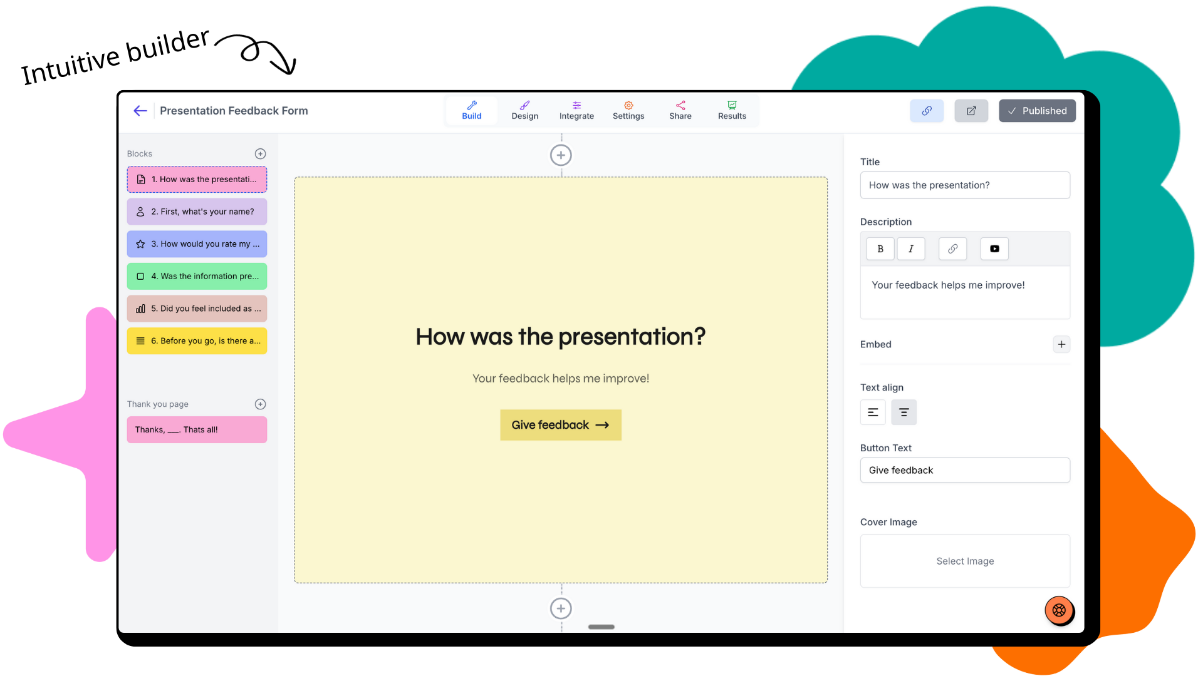Image resolution: width=1203 pixels, height=676 pixels.
Task: Click the Published status button
Action: (1038, 111)
